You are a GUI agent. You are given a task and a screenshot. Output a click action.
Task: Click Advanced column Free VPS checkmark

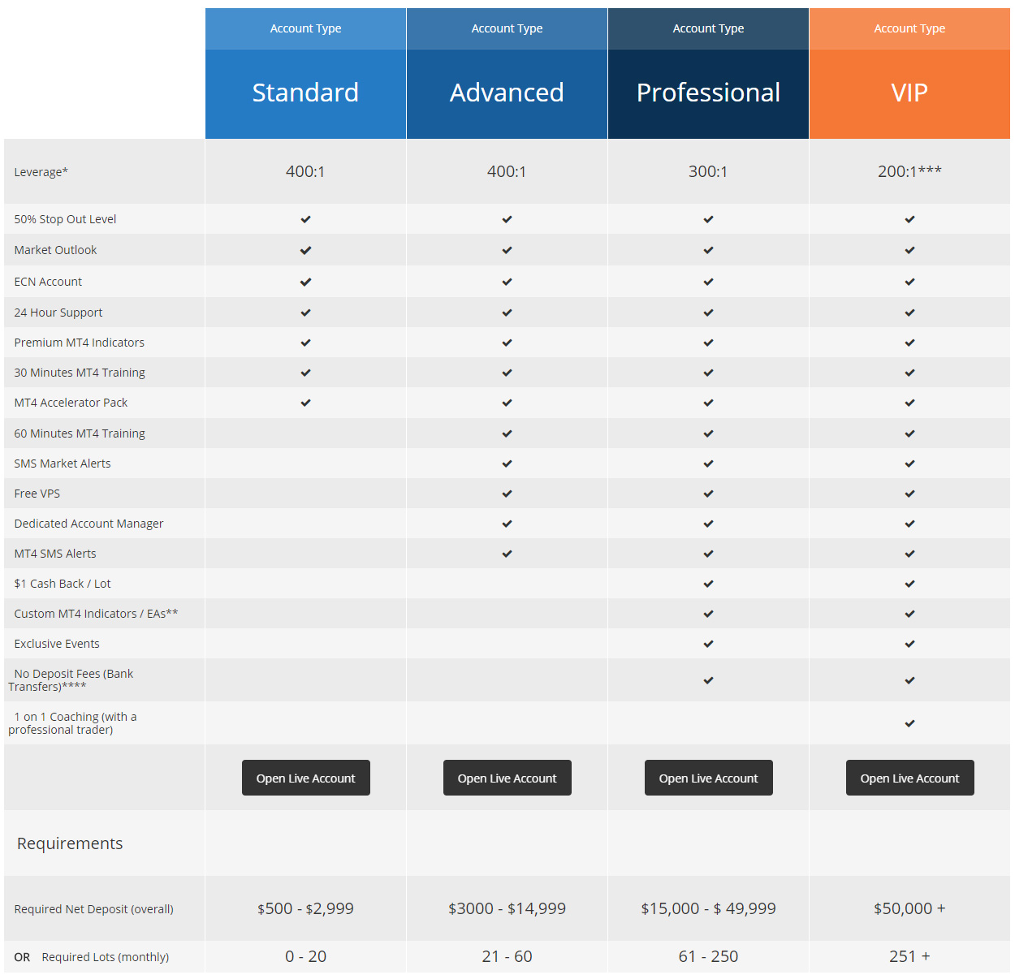coord(507,494)
